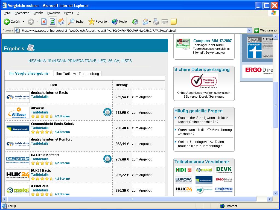This screenshot has height=210, width=280.
Task: Stop loading with the red X icon
Action: point(44,22)
